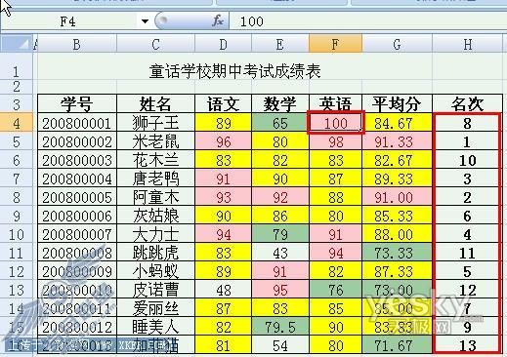Image resolution: width=507 pixels, height=357 pixels.
Task: Select cell with ID 200800005
Action: [77, 197]
